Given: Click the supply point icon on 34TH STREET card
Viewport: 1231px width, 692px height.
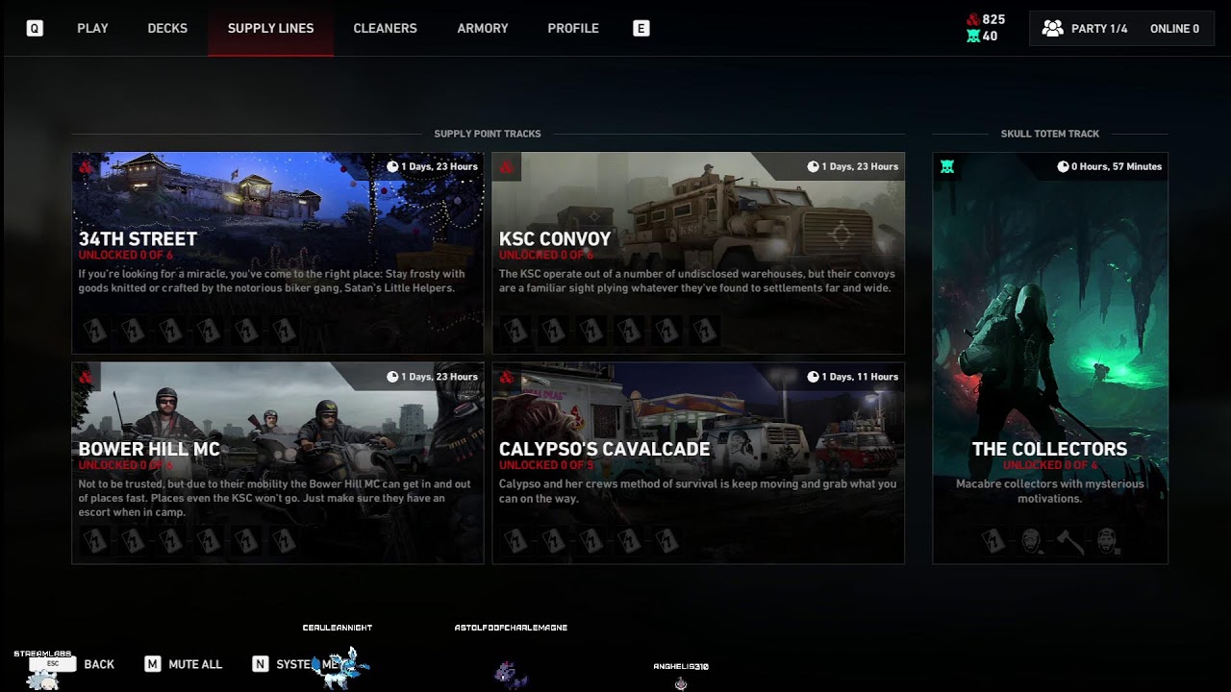Looking at the screenshot, I should coord(87,167).
